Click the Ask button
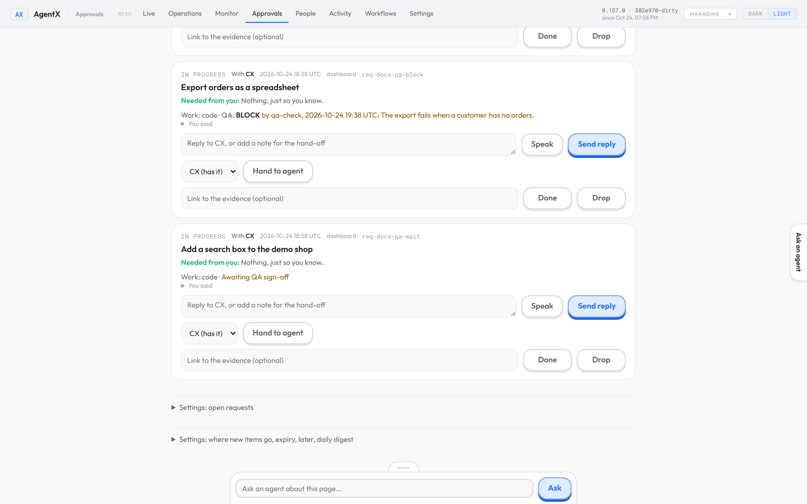807x504 pixels. point(555,488)
